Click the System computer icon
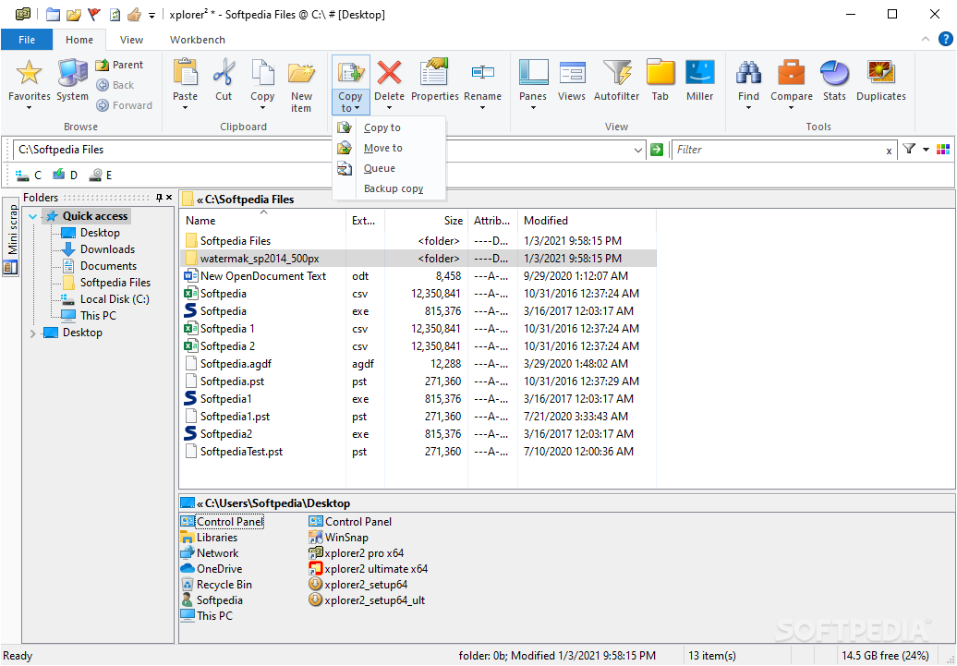The image size is (957, 666). (x=73, y=73)
